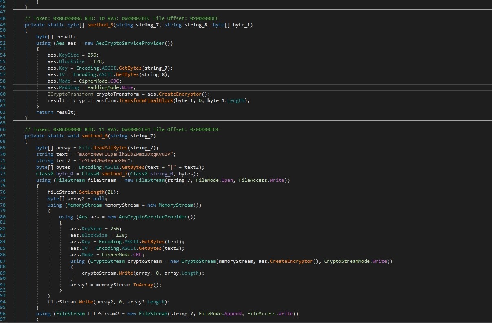Screen dimensions: 492x323
Task: Click the string_8 parameter in the smethod_5 signature
Action: point(195,25)
